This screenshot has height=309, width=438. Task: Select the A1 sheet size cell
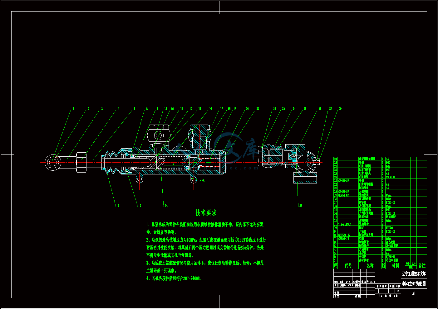(414, 293)
